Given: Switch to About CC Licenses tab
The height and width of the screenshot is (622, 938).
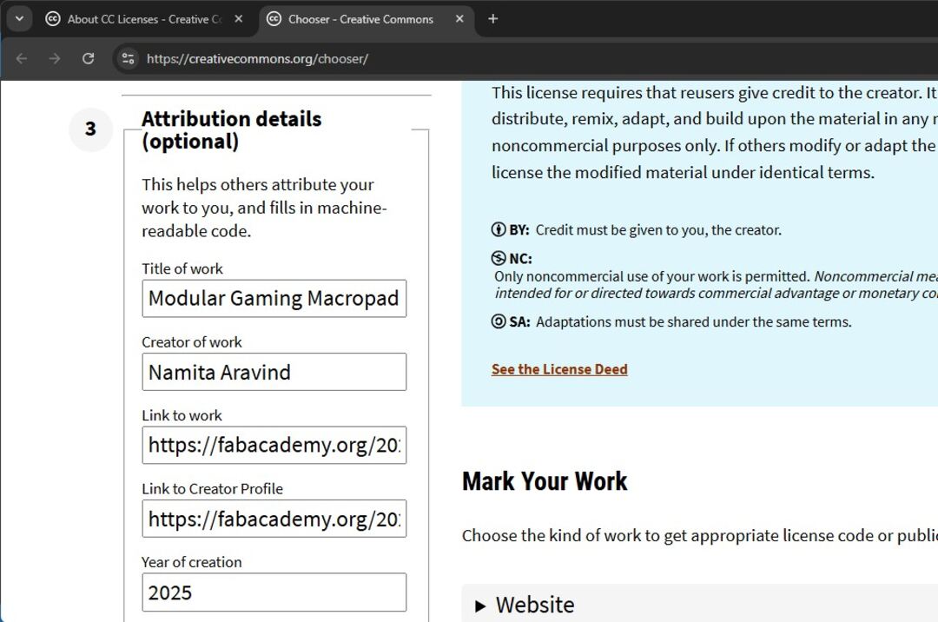Looking at the screenshot, I should 145,19.
